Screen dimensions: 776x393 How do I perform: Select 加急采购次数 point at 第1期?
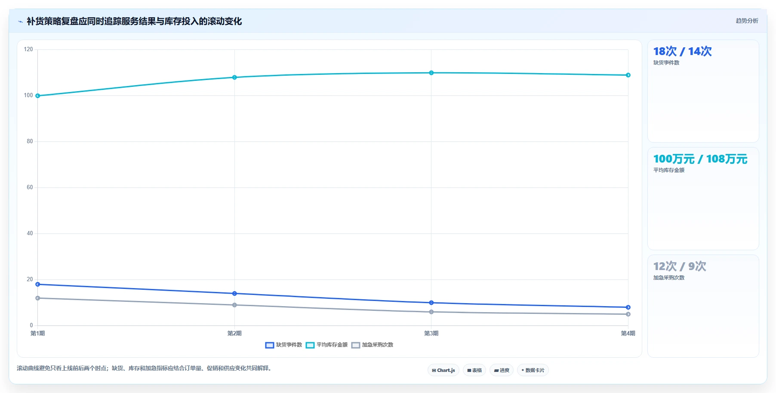[38, 298]
